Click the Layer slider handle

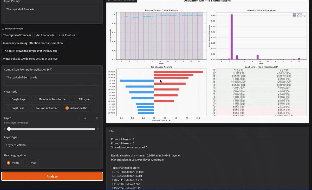point(9,129)
